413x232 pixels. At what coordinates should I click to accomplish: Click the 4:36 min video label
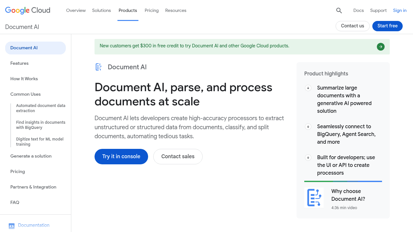point(344,208)
